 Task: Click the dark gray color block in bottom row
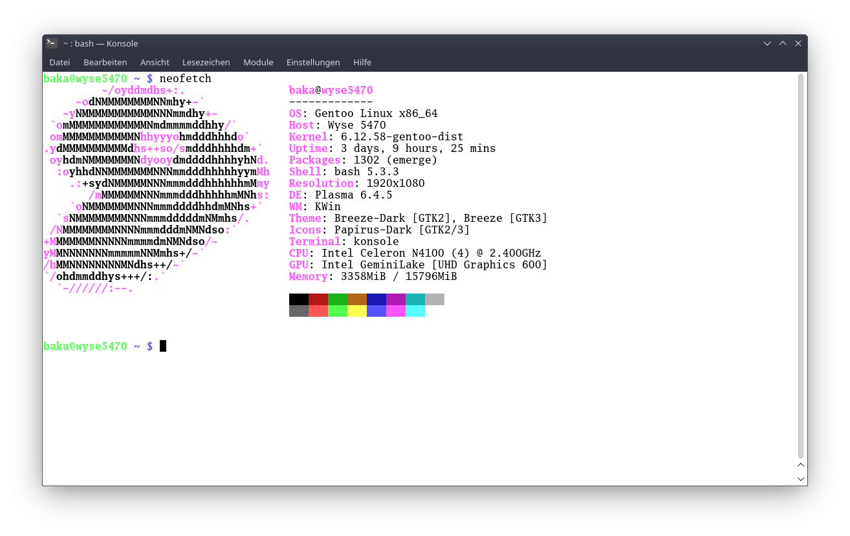pyautogui.click(x=299, y=311)
